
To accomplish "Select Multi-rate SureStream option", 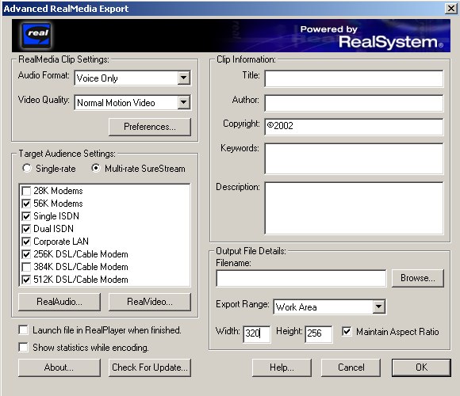I will 96,168.
